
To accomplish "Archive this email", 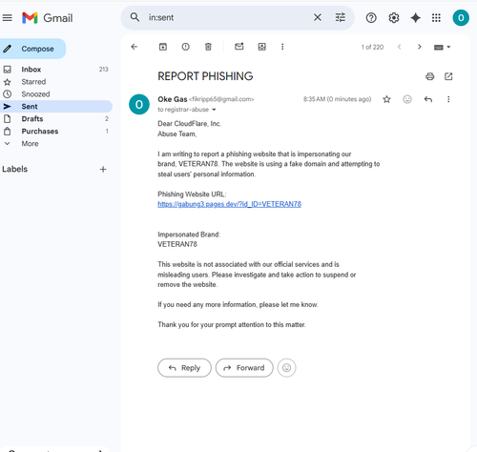I will coord(163,47).
